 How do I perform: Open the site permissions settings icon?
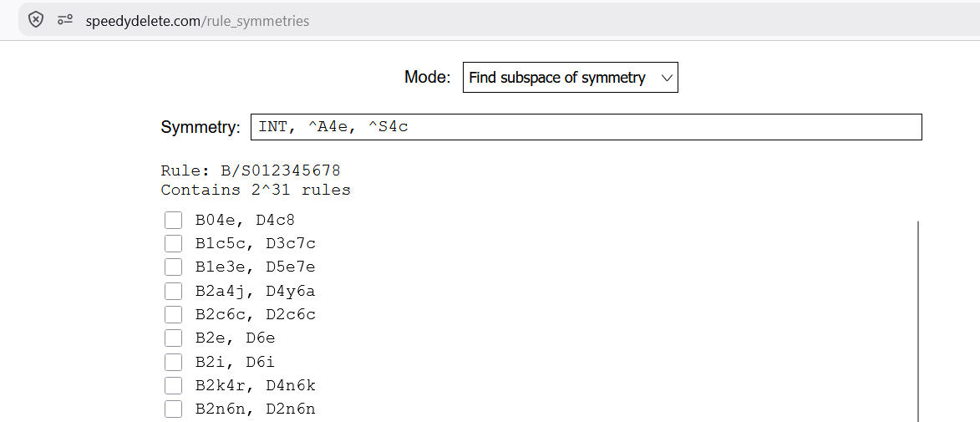point(65,20)
